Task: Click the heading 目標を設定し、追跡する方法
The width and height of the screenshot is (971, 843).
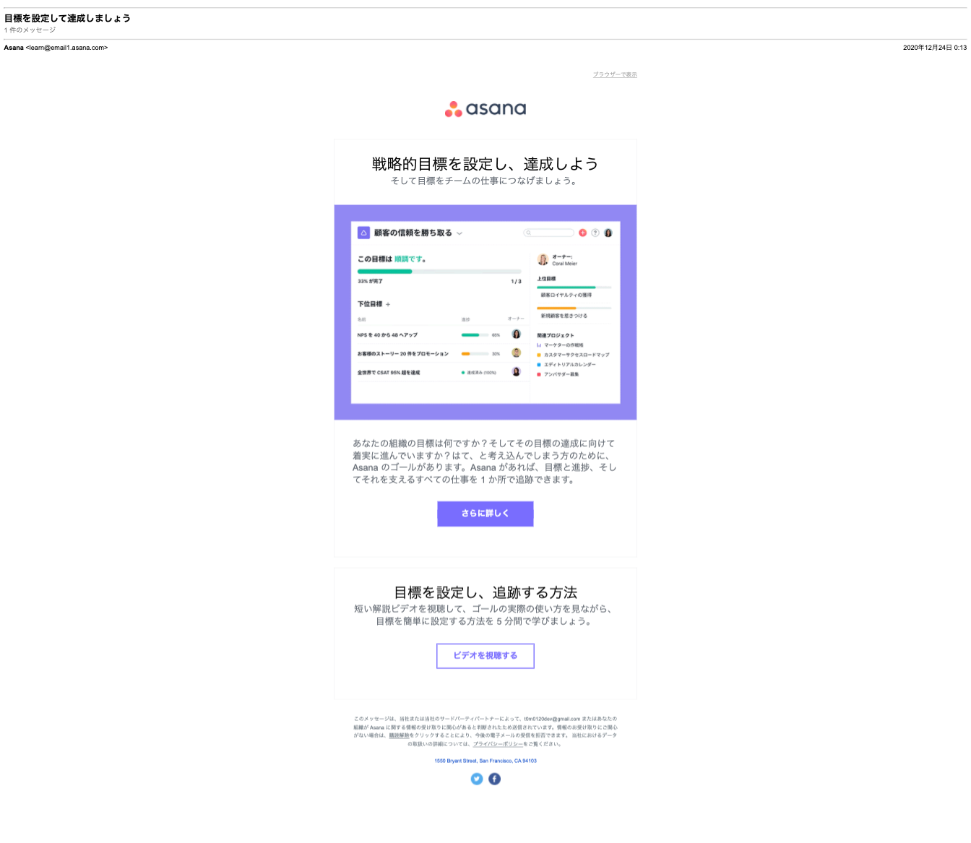Action: tap(485, 592)
